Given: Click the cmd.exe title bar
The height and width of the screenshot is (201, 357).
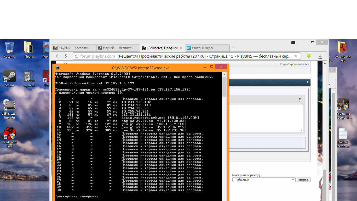Looking at the screenshot, I should [141, 68].
